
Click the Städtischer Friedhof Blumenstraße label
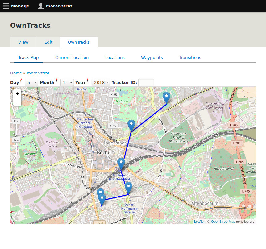pos(178,137)
